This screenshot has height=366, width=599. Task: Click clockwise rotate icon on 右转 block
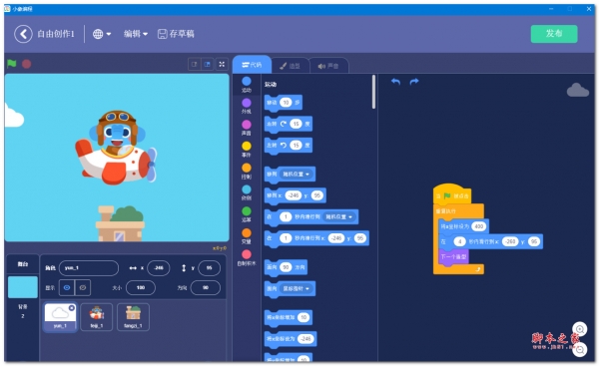click(284, 124)
